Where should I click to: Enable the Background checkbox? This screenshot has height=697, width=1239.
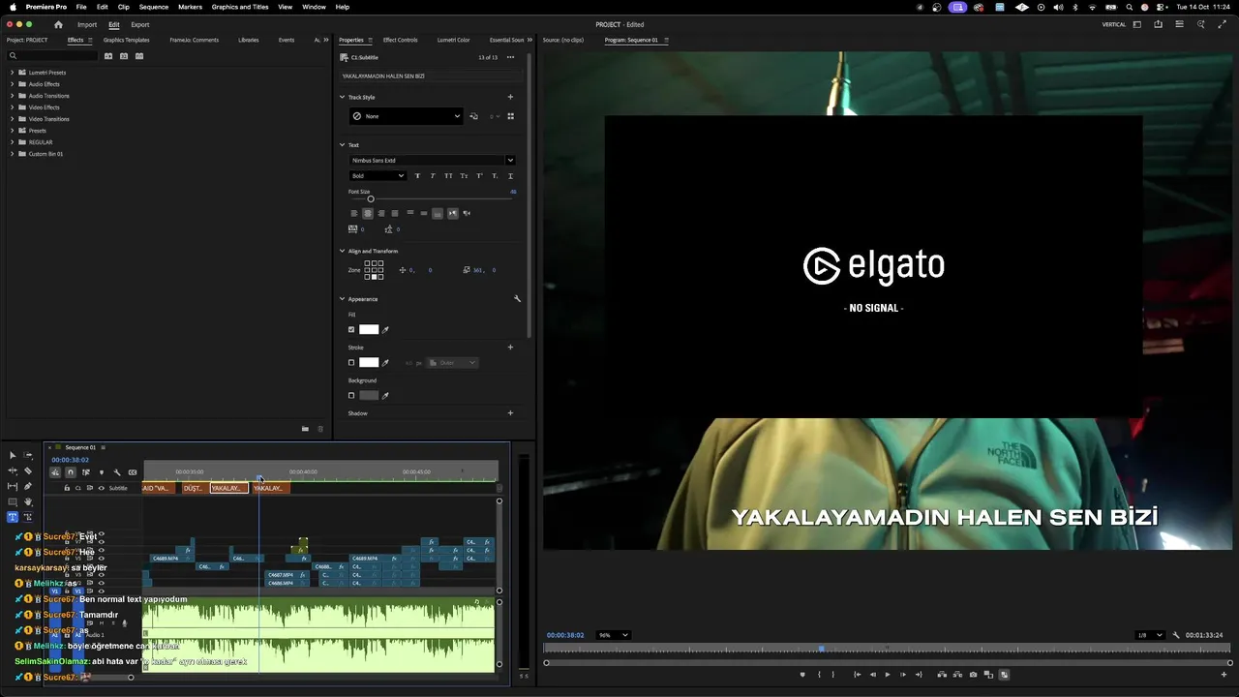tap(351, 396)
